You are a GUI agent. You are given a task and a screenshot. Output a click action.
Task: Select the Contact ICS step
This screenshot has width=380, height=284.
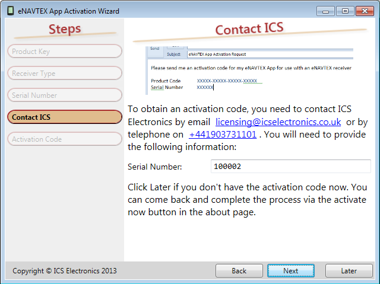tap(65, 117)
